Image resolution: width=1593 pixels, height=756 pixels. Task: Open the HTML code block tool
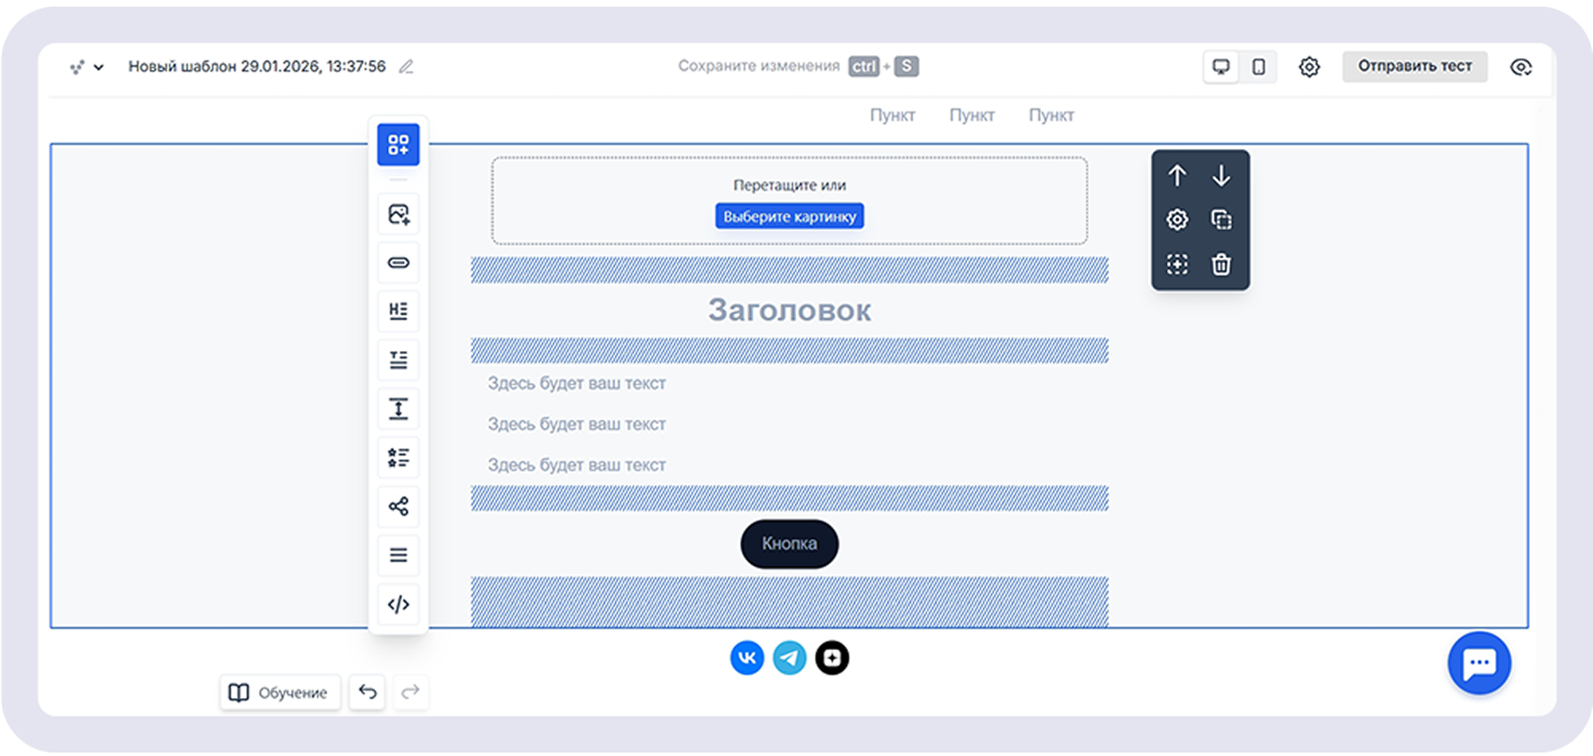[398, 604]
